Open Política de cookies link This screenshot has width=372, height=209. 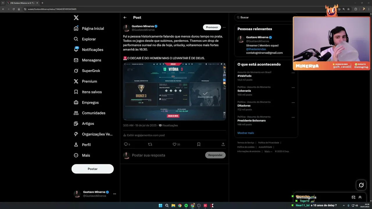point(246,147)
